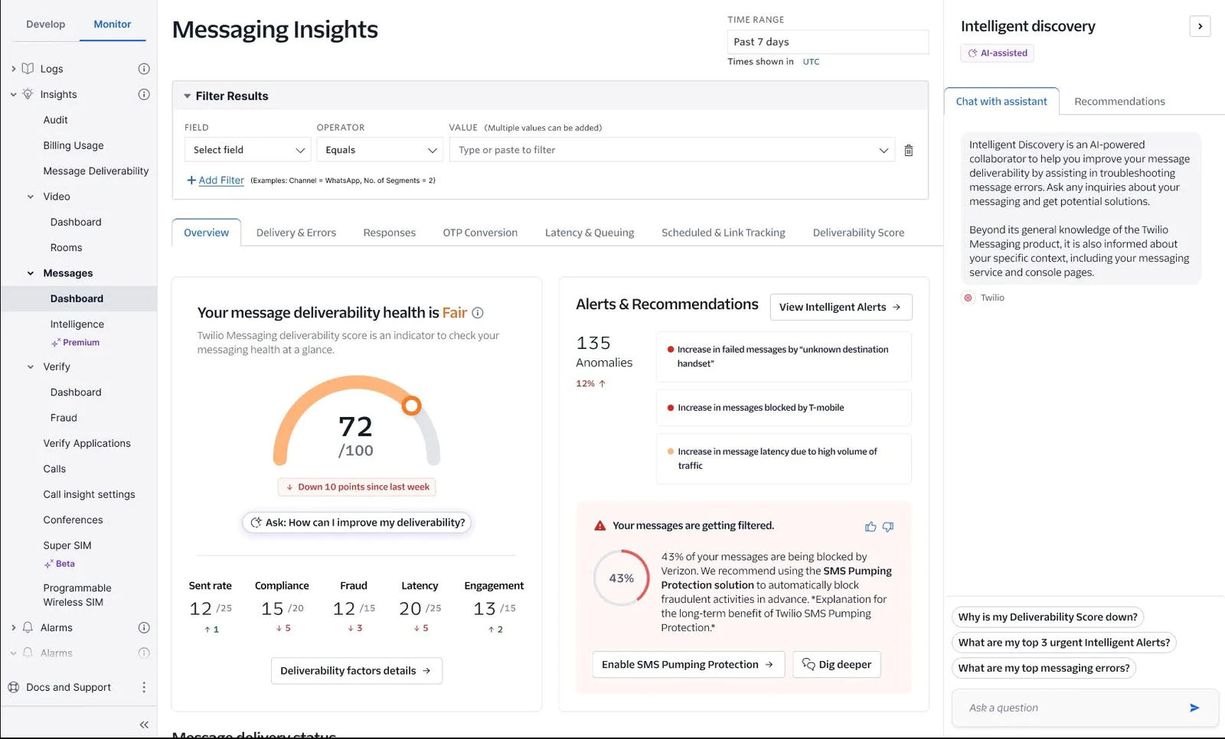Open the Select field dropdown
The width and height of the screenshot is (1225, 739).
247,150
